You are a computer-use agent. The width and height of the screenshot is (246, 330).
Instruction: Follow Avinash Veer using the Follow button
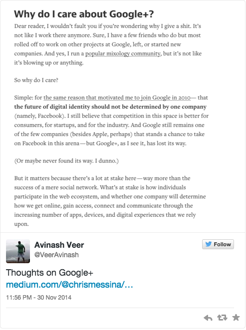click(x=218, y=244)
